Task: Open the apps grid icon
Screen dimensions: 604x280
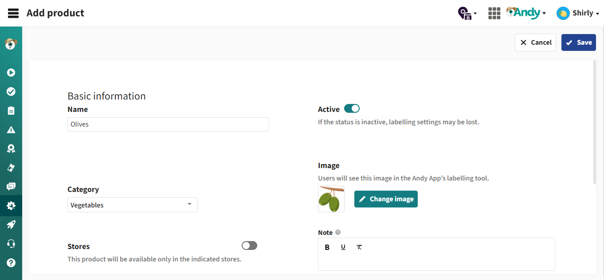Action: (494, 13)
